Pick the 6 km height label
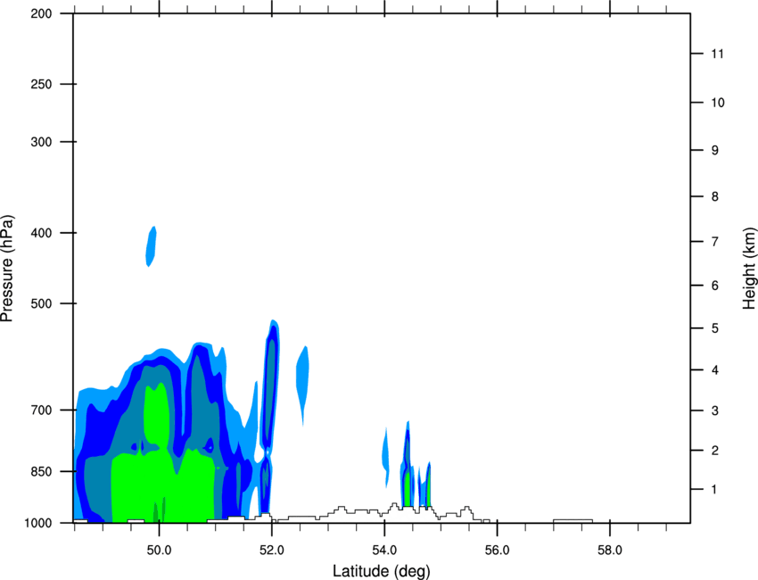Screen dimensions: 758x580 [x=714, y=286]
